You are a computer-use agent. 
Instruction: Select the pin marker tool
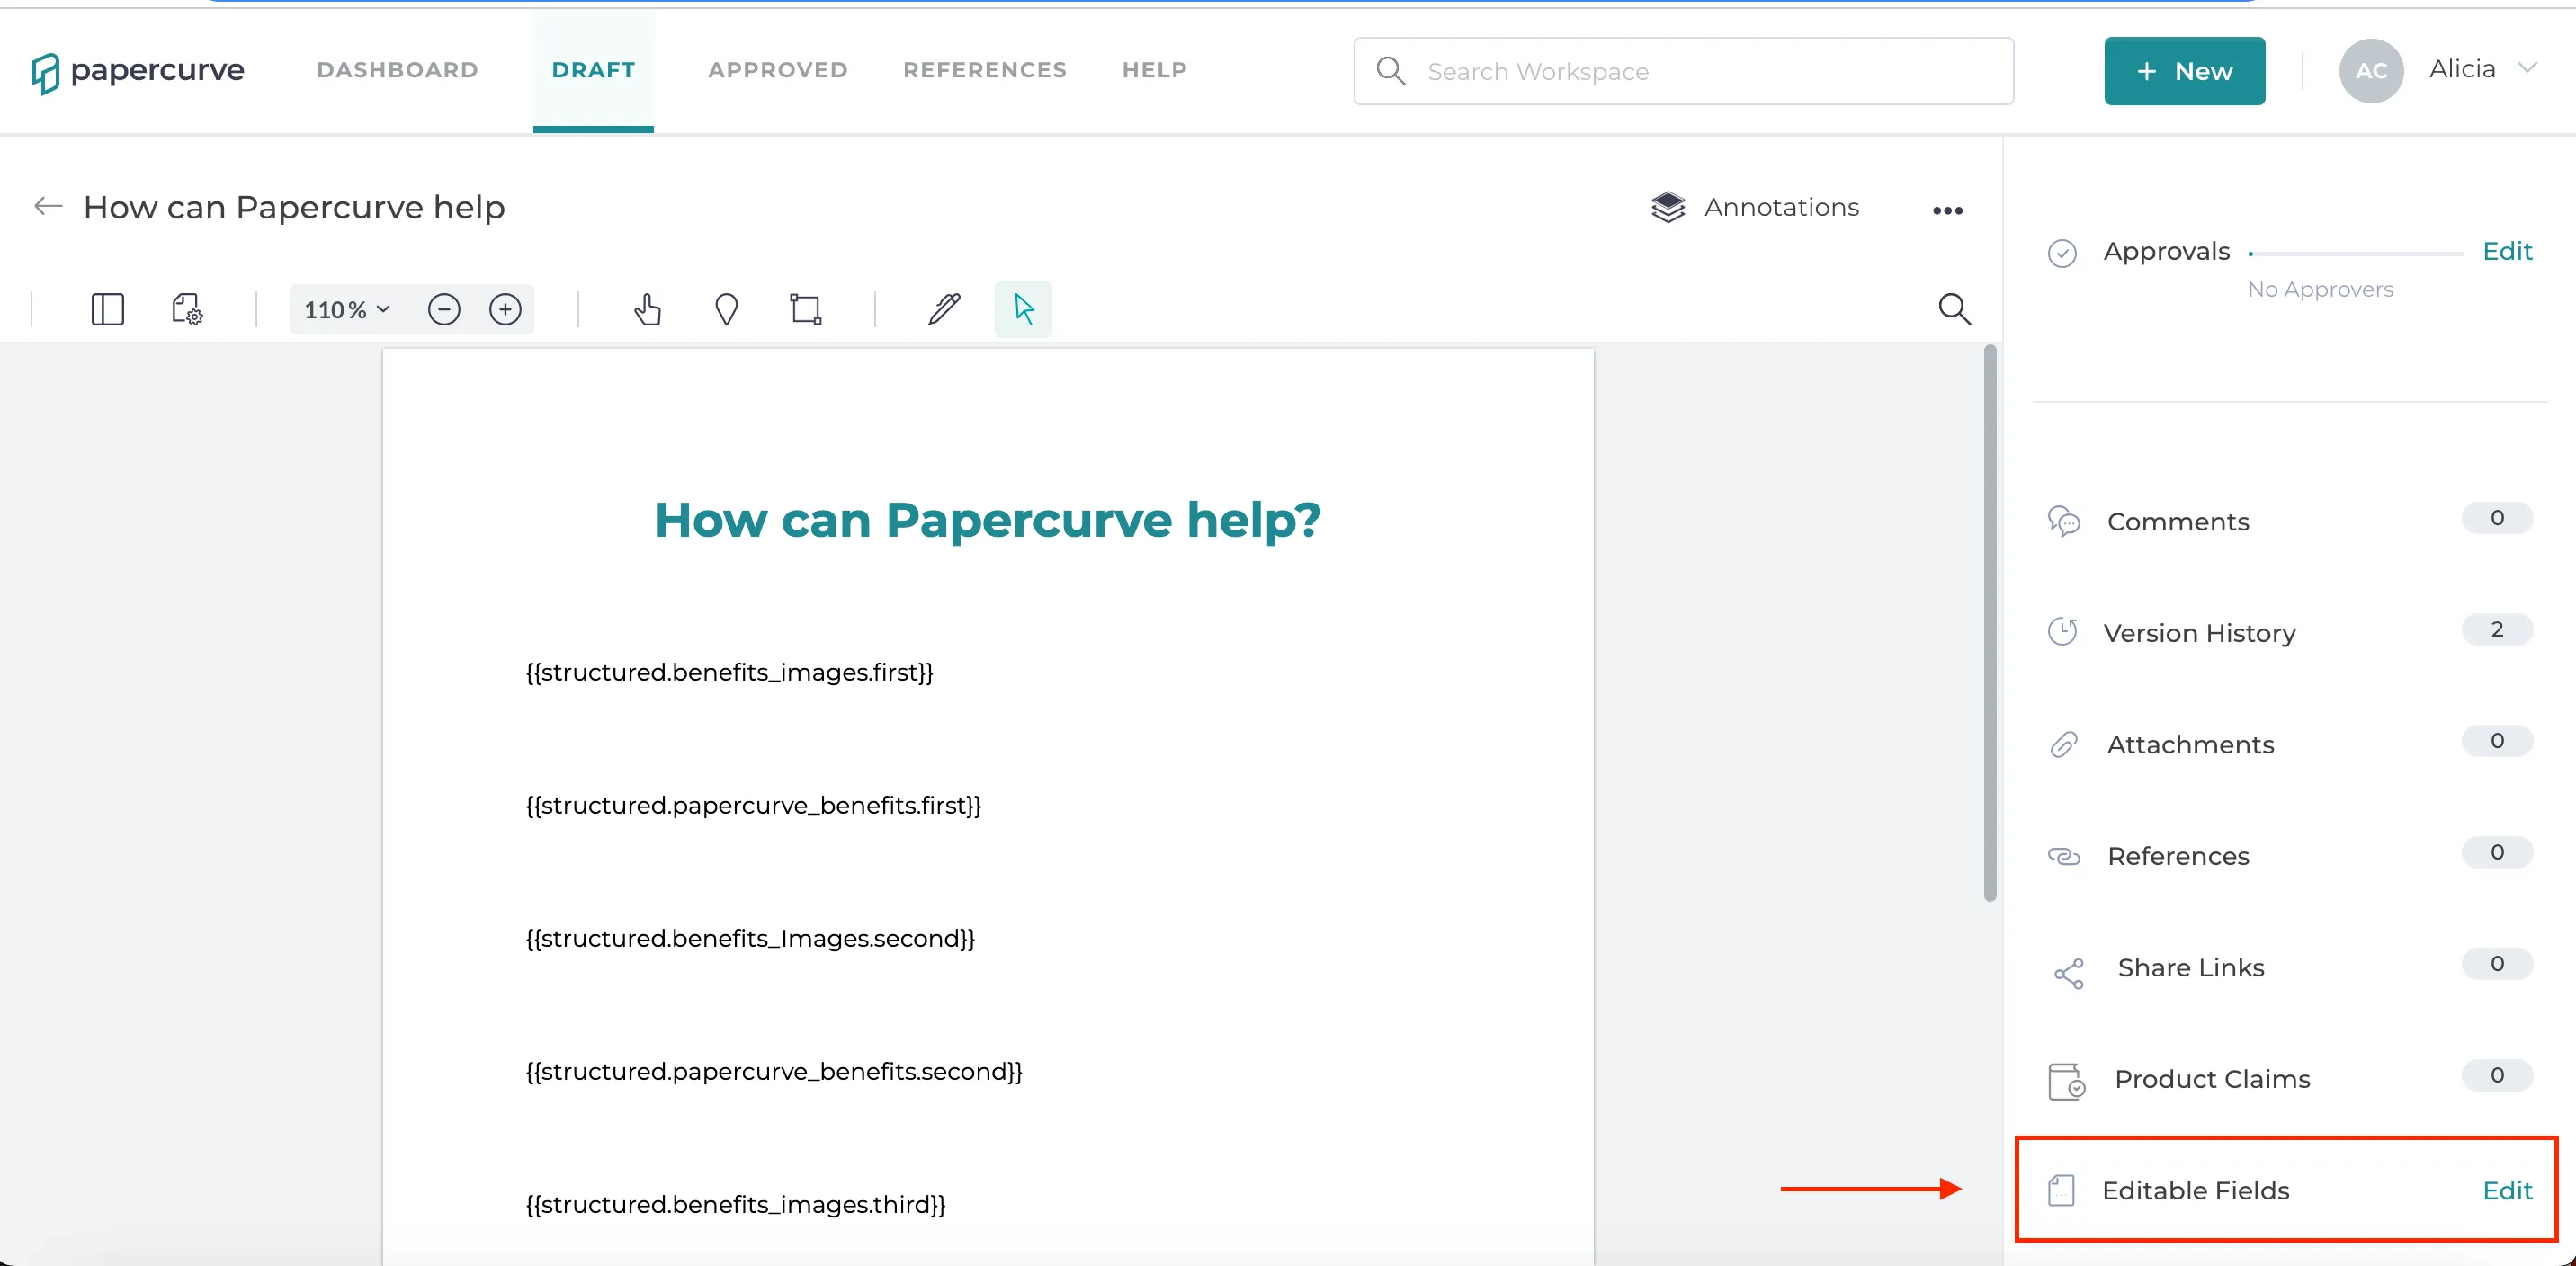(x=727, y=309)
